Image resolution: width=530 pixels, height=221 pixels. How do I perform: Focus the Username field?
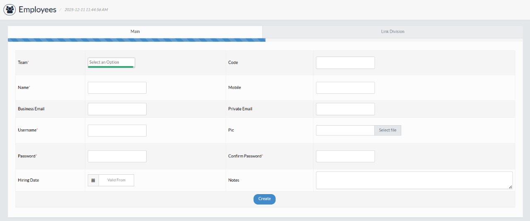pos(117,131)
